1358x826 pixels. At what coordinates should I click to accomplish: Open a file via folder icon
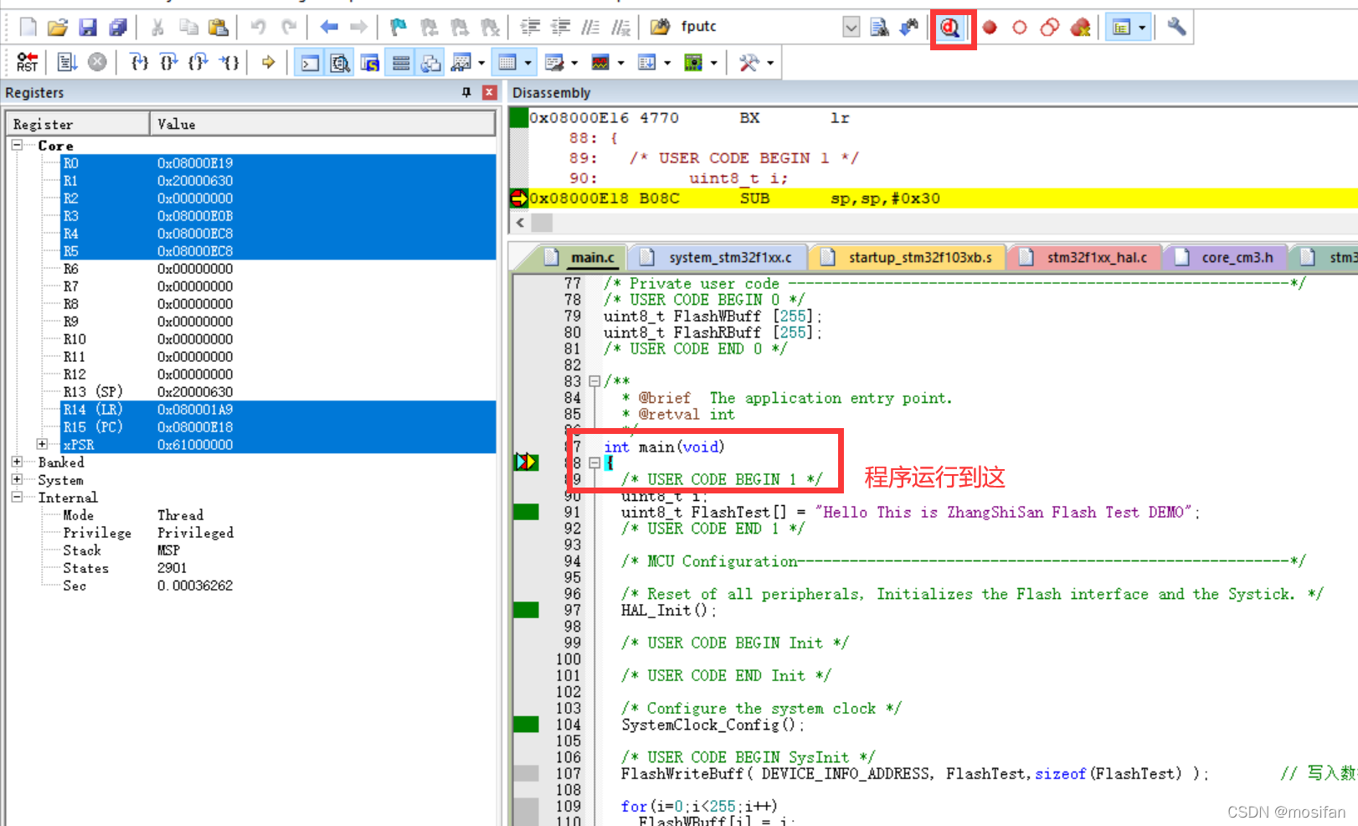[x=57, y=27]
